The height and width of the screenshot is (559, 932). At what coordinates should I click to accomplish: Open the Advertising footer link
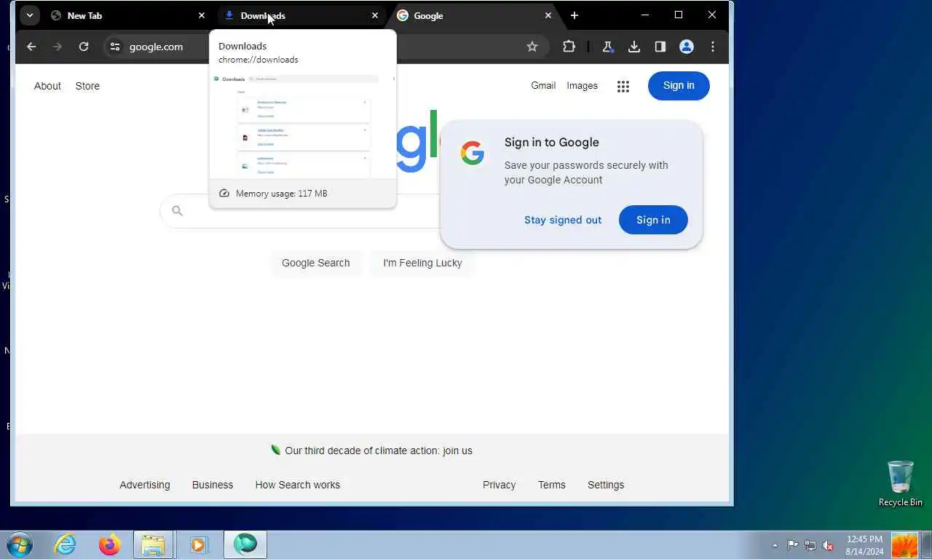pyautogui.click(x=145, y=485)
